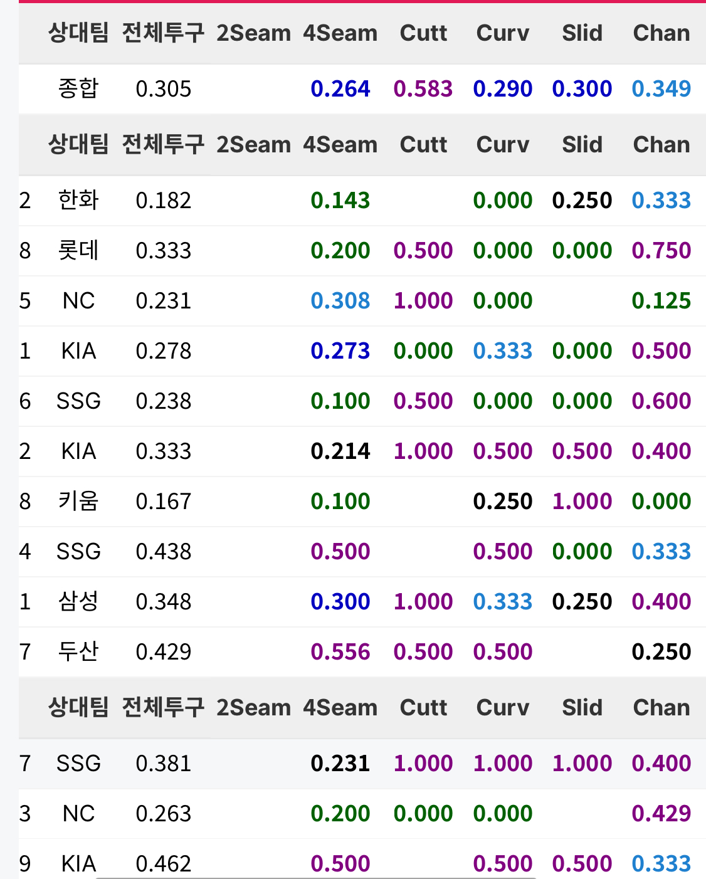Click the 상대팀 header directly above 한화 row
The width and height of the screenshot is (706, 879).
(78, 144)
